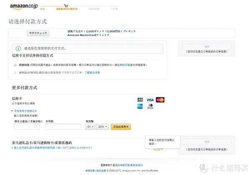Click the 更多付款方式 heading

[25, 87]
